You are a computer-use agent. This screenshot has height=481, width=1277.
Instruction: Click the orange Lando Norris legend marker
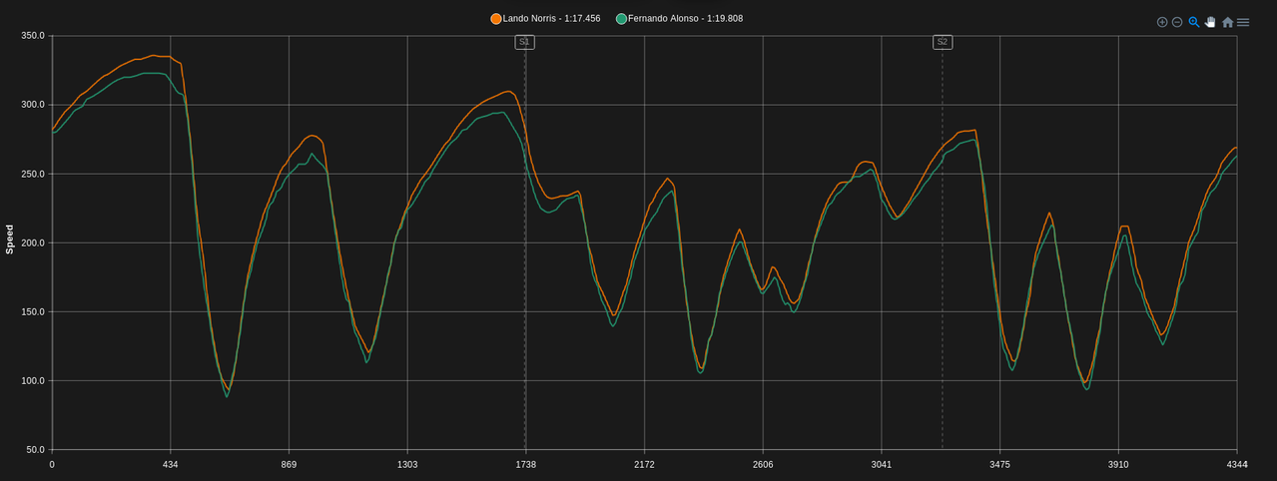click(496, 19)
